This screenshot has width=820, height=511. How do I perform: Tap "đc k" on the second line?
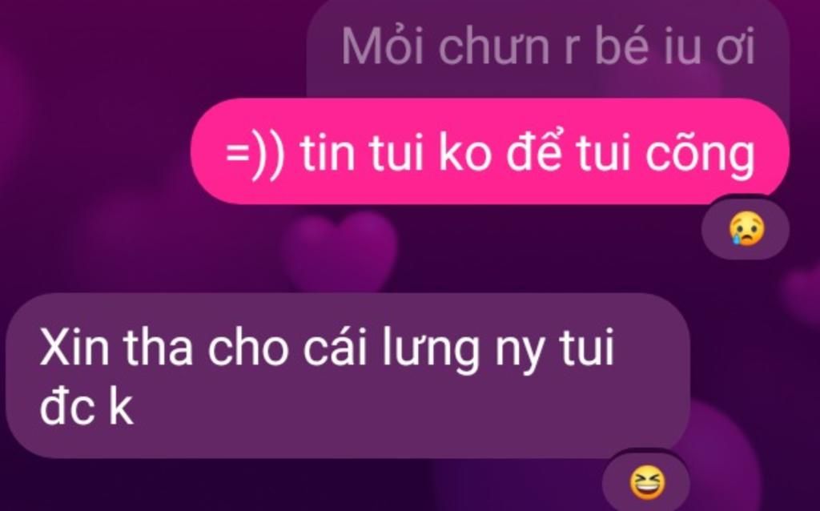[x=86, y=407]
